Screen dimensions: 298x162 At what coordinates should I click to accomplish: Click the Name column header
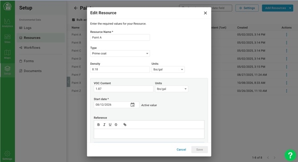click(76, 28)
